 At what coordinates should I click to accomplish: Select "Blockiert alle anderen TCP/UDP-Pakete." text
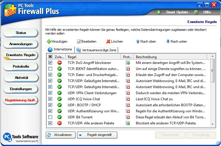pyautogui.click(x=166, y=123)
